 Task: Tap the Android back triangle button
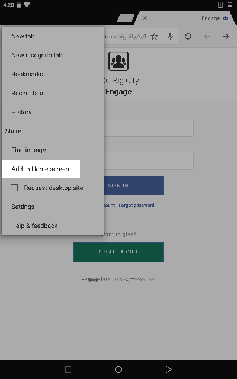point(168,370)
